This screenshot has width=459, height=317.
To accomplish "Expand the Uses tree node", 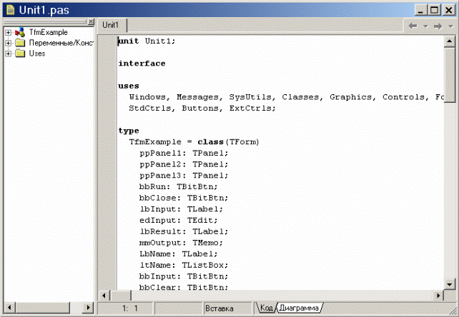I will tap(8, 54).
